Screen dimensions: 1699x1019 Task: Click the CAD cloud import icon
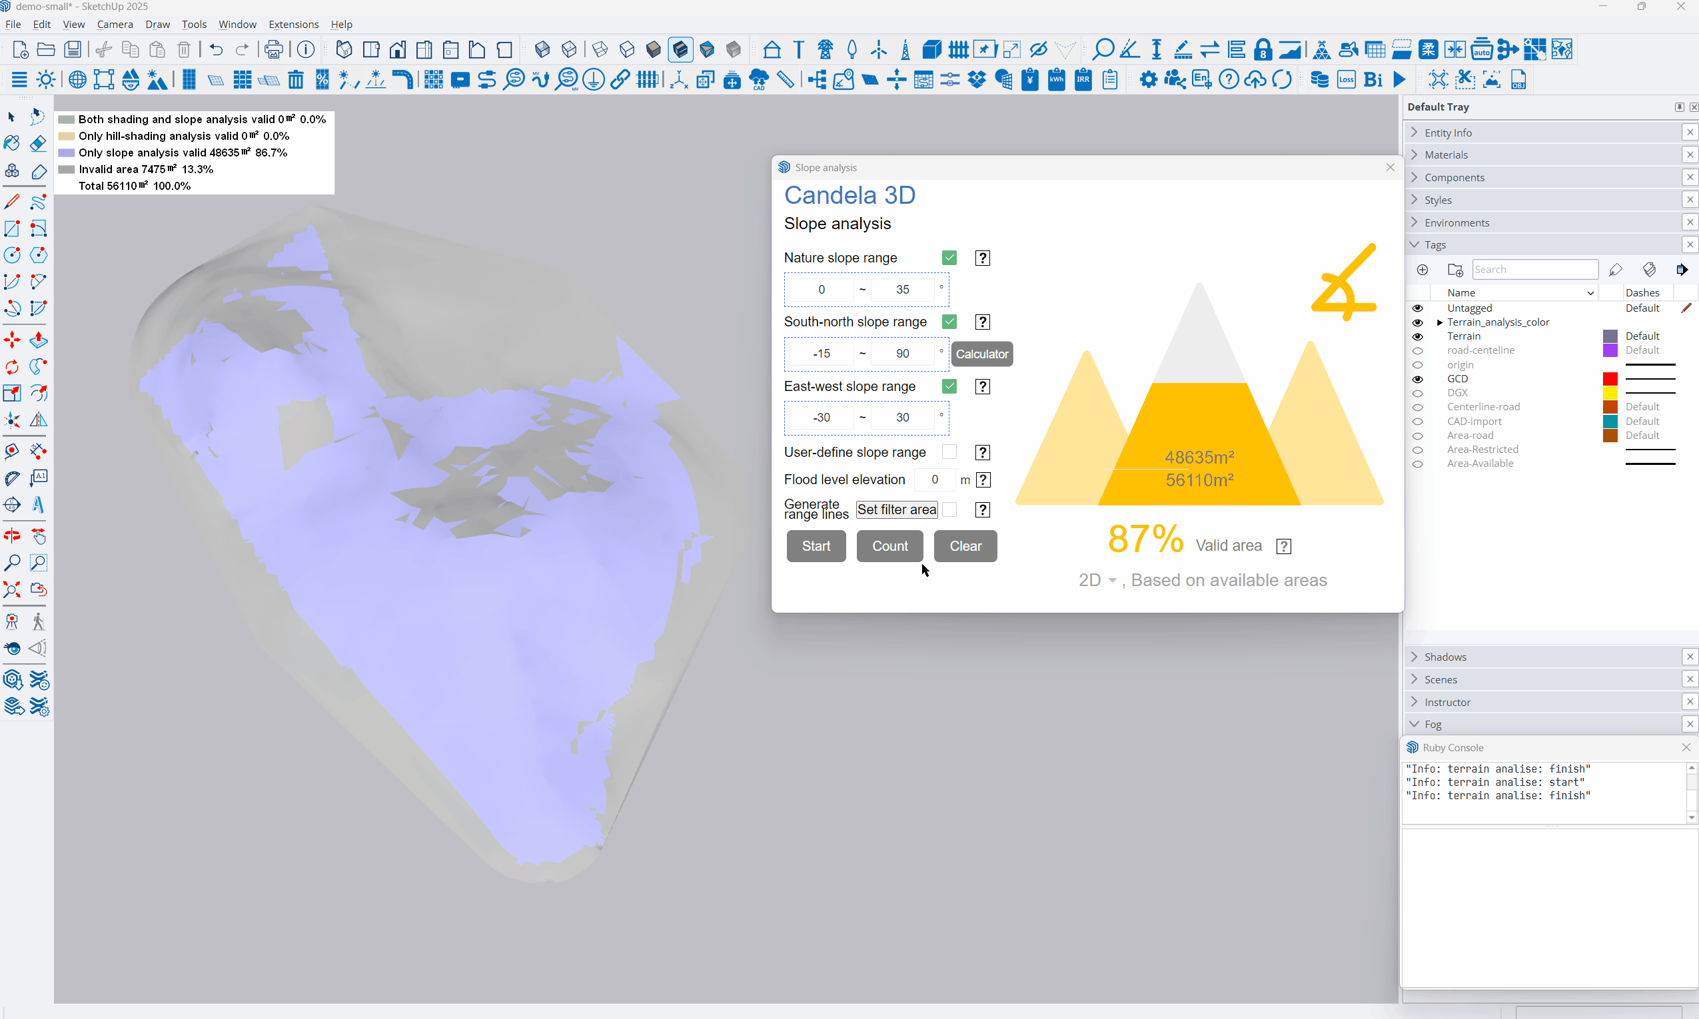(759, 80)
